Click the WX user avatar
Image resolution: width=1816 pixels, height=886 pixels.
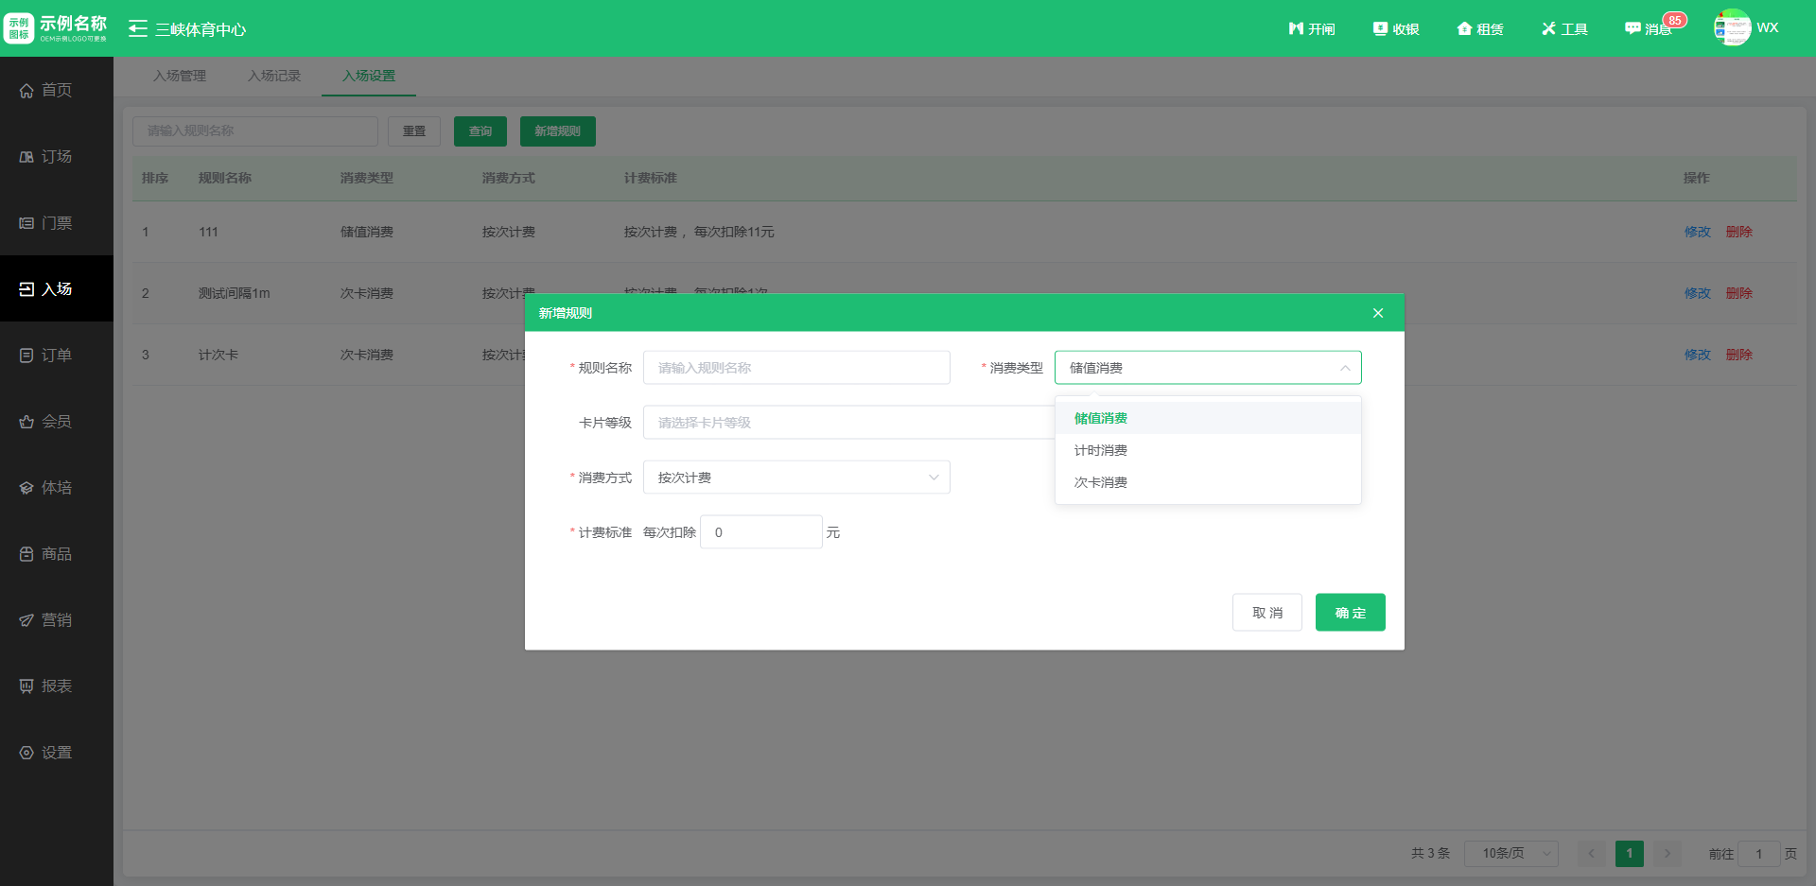1732,28
